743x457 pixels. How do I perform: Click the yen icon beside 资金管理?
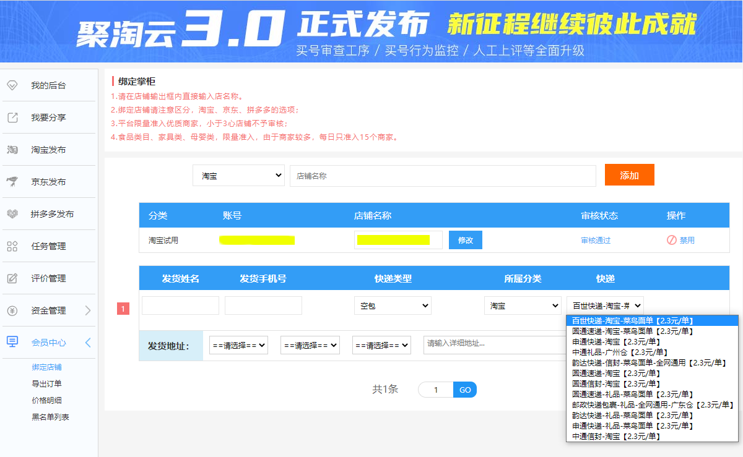coord(12,310)
